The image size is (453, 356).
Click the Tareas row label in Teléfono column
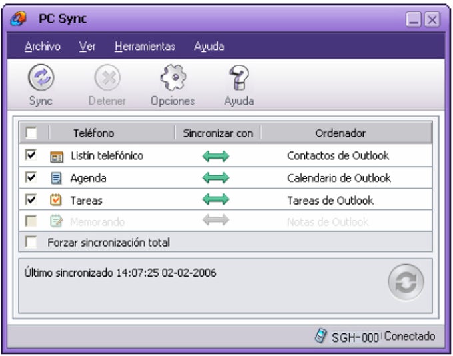pos(87,201)
